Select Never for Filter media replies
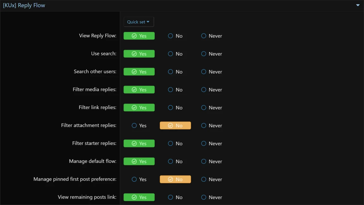Viewport: 364px width, 205px height. (x=212, y=89)
